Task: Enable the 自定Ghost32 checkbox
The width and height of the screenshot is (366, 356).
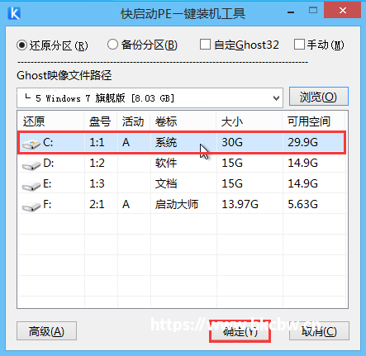Action: point(205,45)
